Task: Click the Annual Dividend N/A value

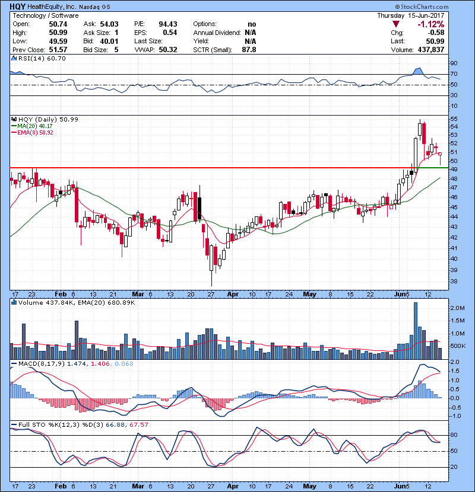Action: (251, 33)
